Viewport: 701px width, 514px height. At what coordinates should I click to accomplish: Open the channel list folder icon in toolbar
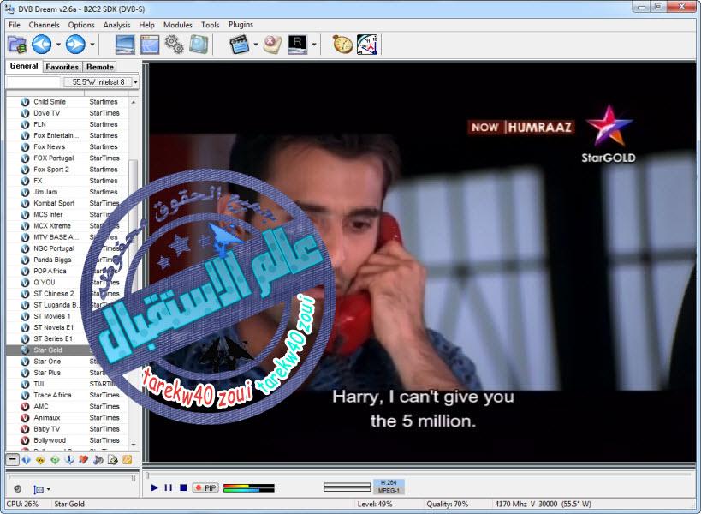coord(17,45)
